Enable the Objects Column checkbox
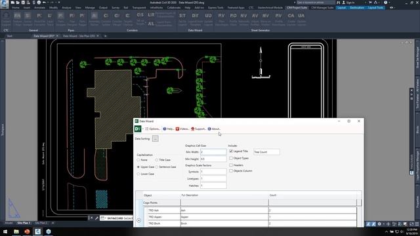This screenshot has width=420, height=236. click(x=231, y=170)
